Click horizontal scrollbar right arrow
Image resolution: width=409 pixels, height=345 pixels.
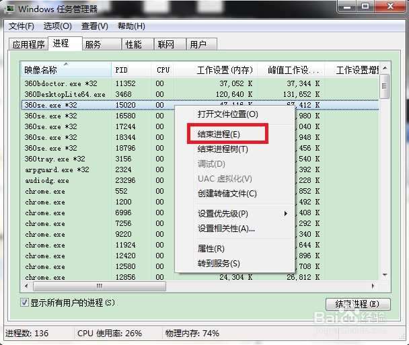tap(373, 286)
